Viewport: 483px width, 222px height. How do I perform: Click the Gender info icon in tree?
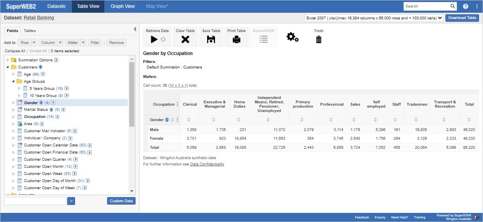[42, 103]
